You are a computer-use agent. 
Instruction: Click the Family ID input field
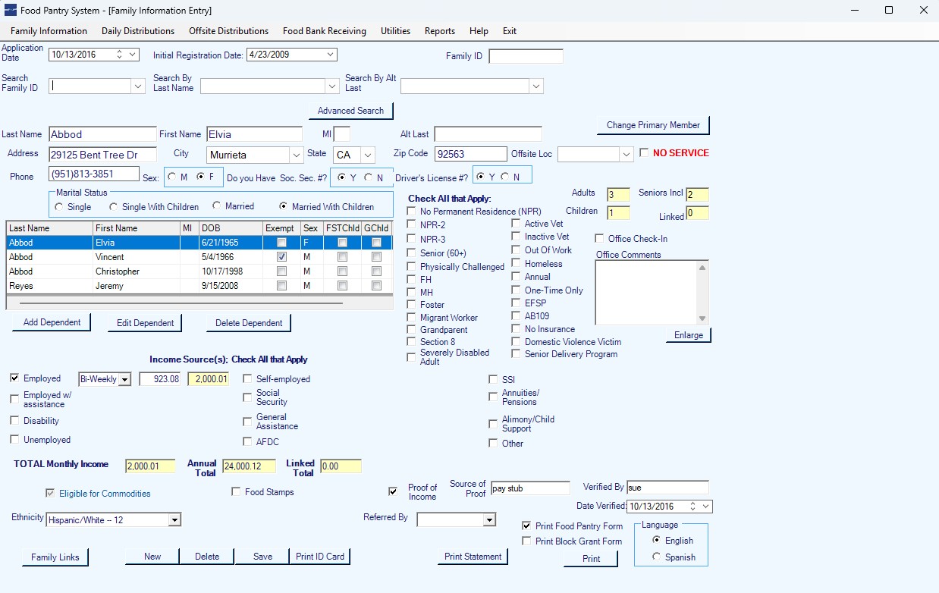(526, 56)
